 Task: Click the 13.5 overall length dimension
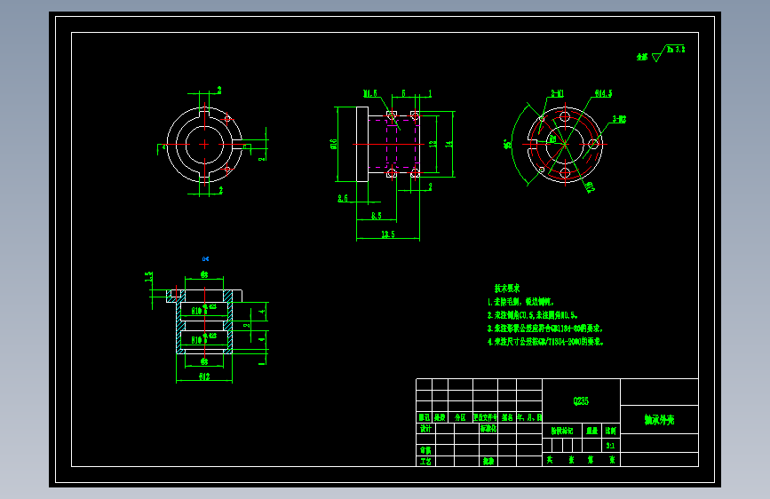coord(388,234)
